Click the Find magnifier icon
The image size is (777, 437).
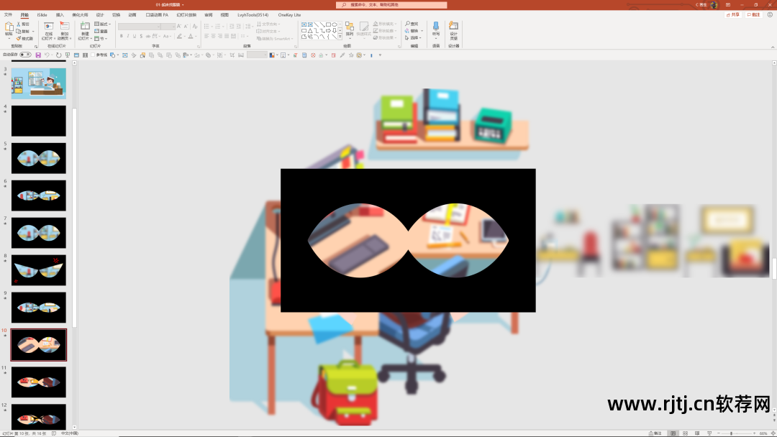point(408,24)
